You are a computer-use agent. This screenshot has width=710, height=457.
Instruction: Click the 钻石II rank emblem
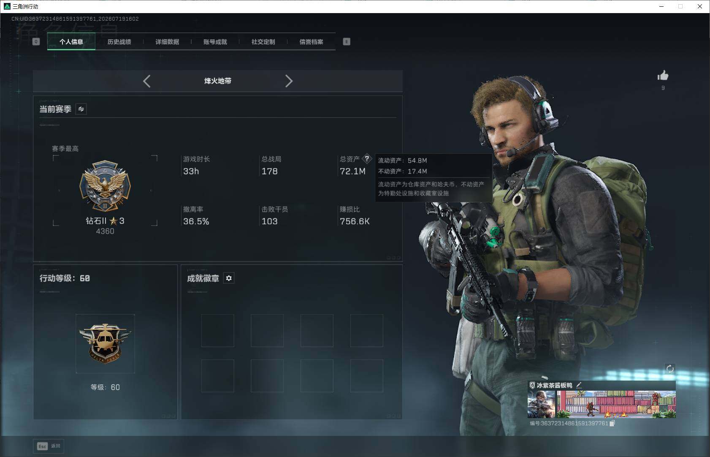105,186
